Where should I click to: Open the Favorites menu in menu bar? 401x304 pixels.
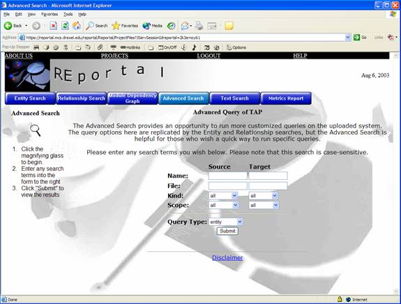50,15
